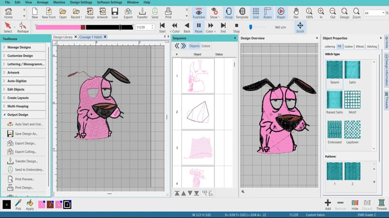This screenshot has height=218, width=389.
Task: Create a New design
Action: pos(35,13)
